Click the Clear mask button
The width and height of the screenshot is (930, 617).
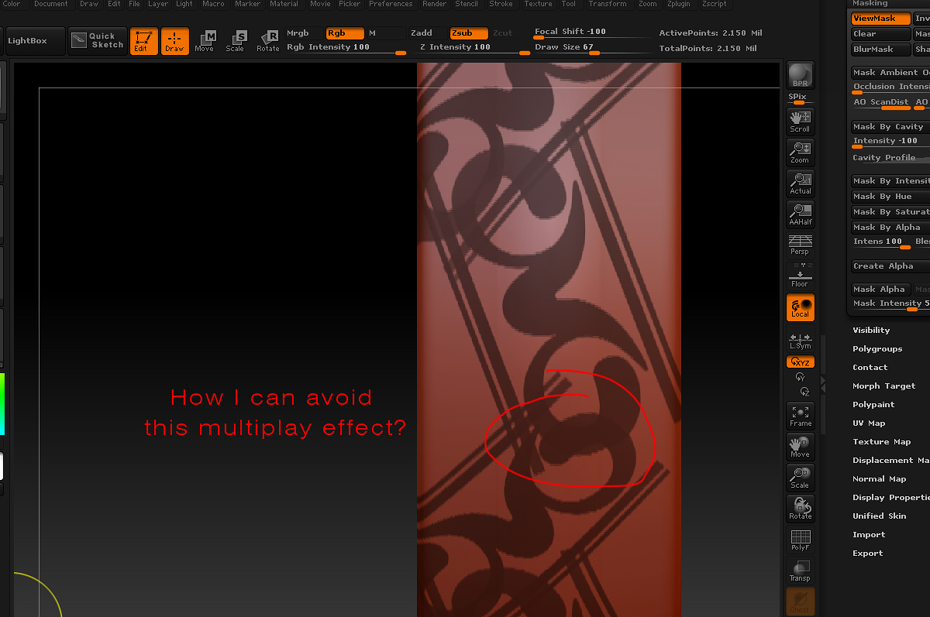pos(881,34)
